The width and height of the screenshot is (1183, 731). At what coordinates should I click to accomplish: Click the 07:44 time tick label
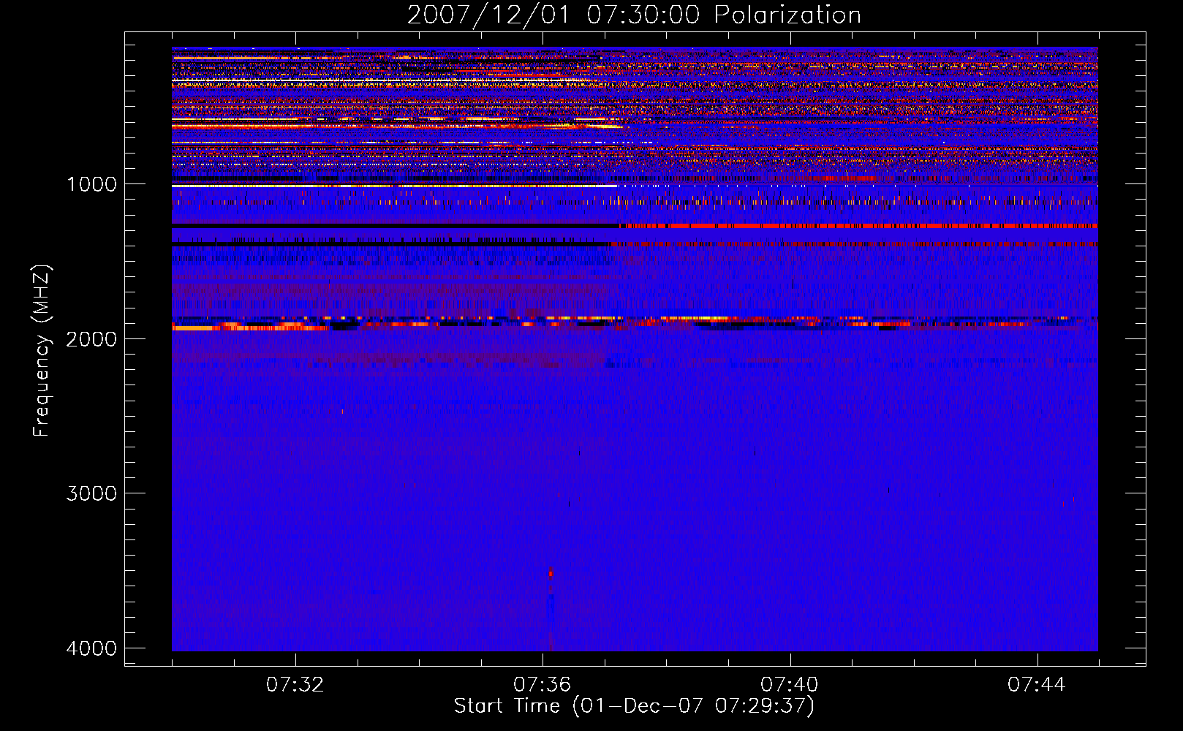(1037, 685)
